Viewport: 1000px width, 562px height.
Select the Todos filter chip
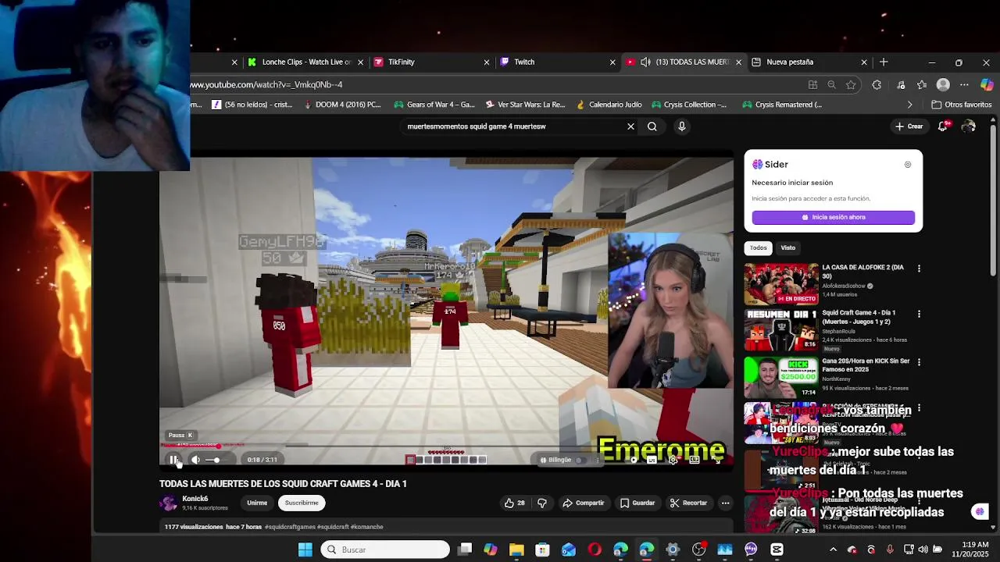click(x=759, y=248)
